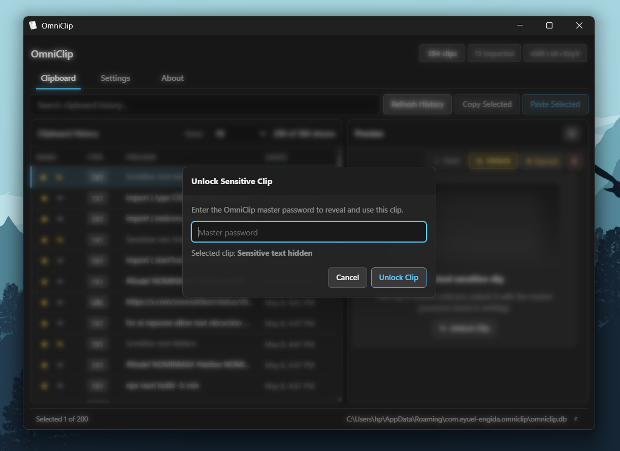This screenshot has height=451, width=620.
Task: Click the red delete icon in Preview toolbar
Action: point(574,161)
